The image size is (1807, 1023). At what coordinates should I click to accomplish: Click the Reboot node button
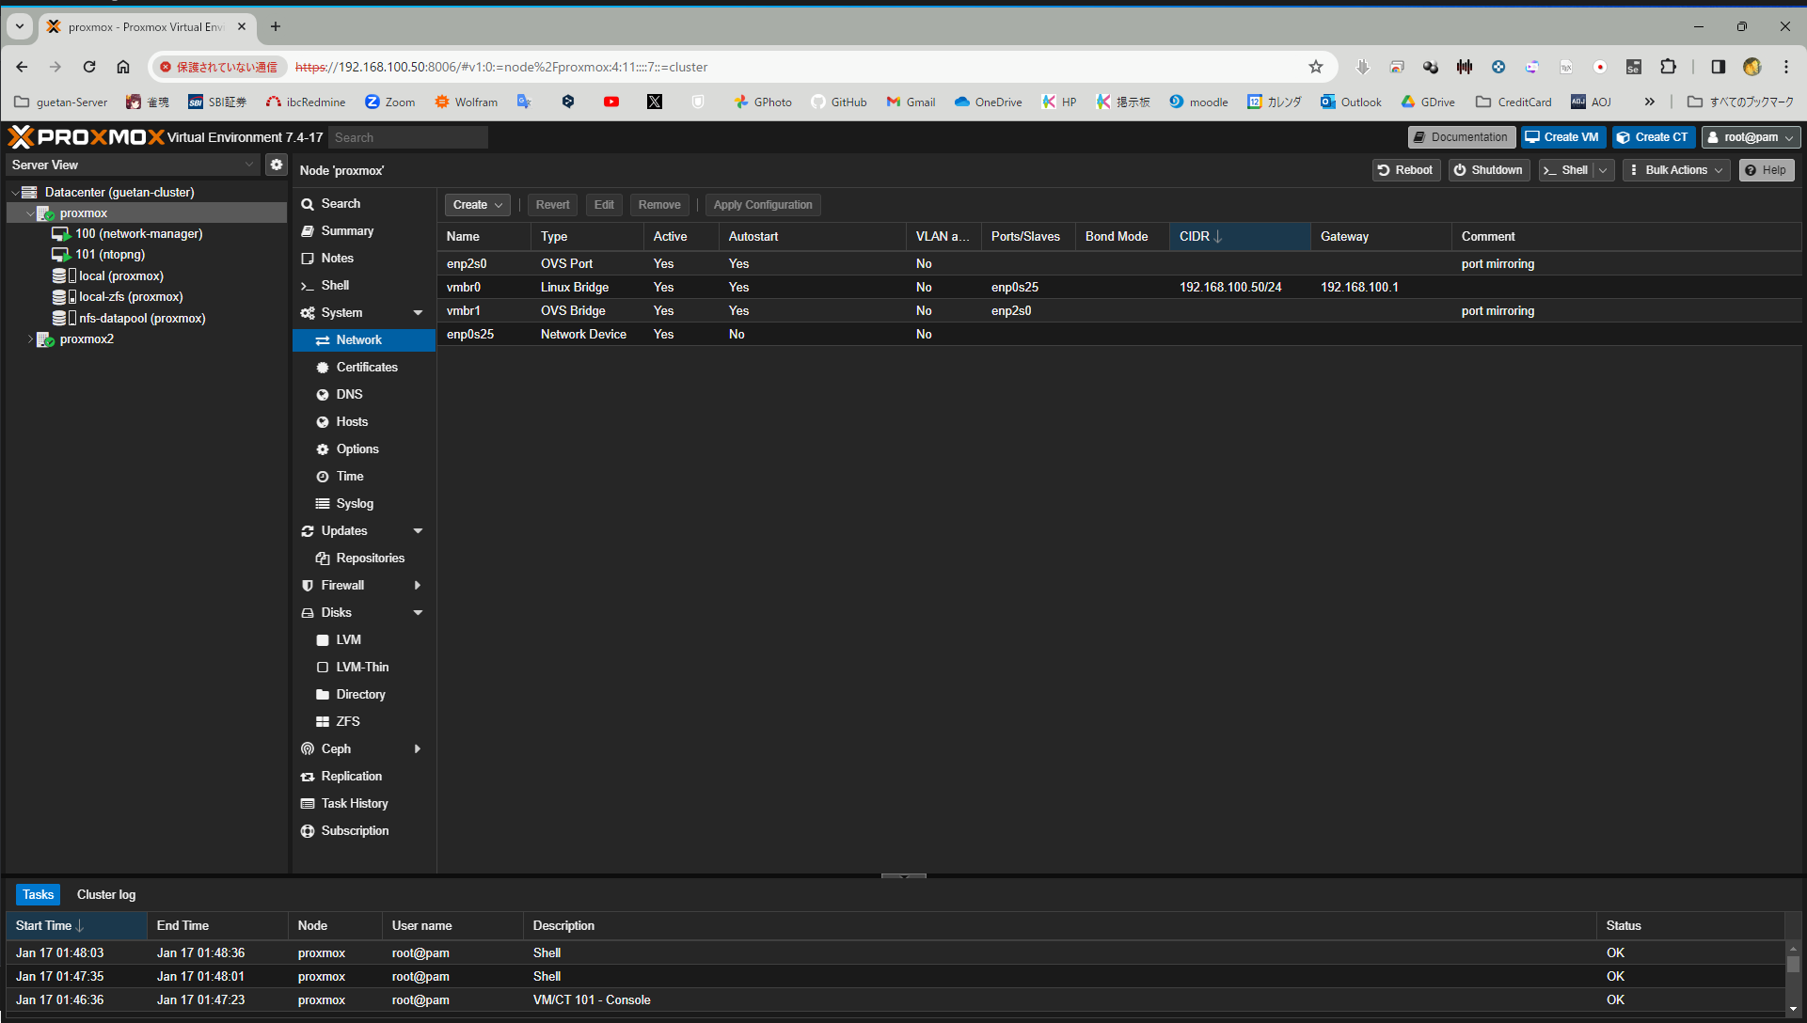click(x=1405, y=170)
